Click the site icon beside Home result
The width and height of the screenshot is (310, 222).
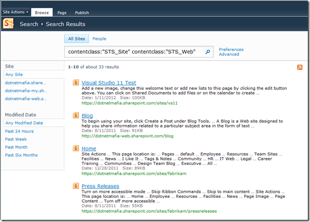[76, 148]
